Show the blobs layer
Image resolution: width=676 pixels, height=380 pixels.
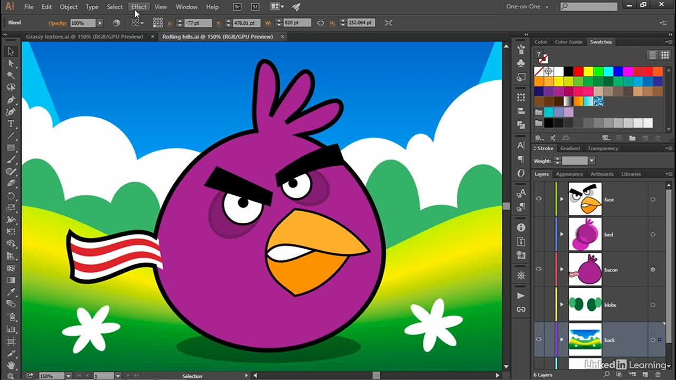(x=539, y=305)
